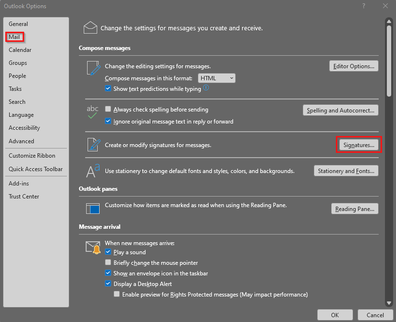Click the Reading Pane layout icon

tap(92, 208)
